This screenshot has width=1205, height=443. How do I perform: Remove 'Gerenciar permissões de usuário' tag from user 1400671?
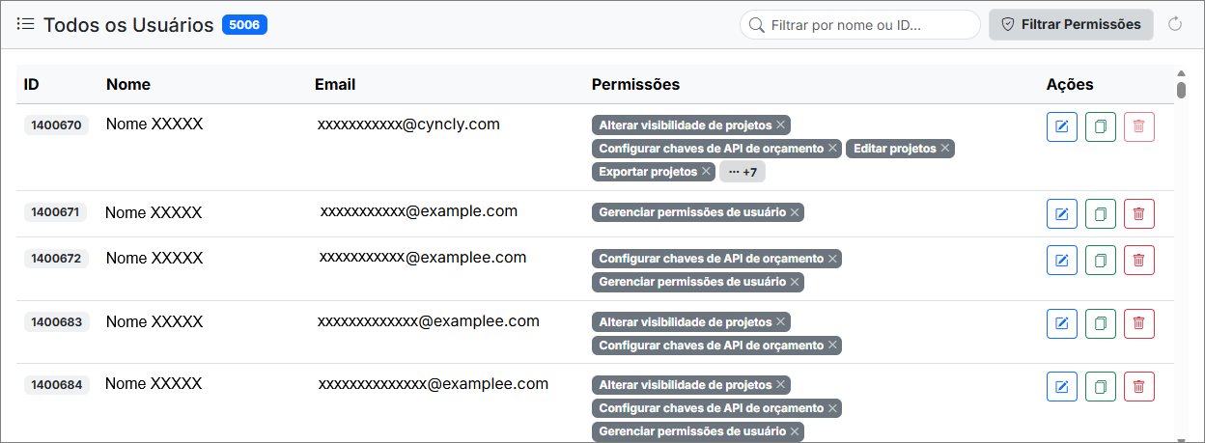pyautogui.click(x=795, y=212)
